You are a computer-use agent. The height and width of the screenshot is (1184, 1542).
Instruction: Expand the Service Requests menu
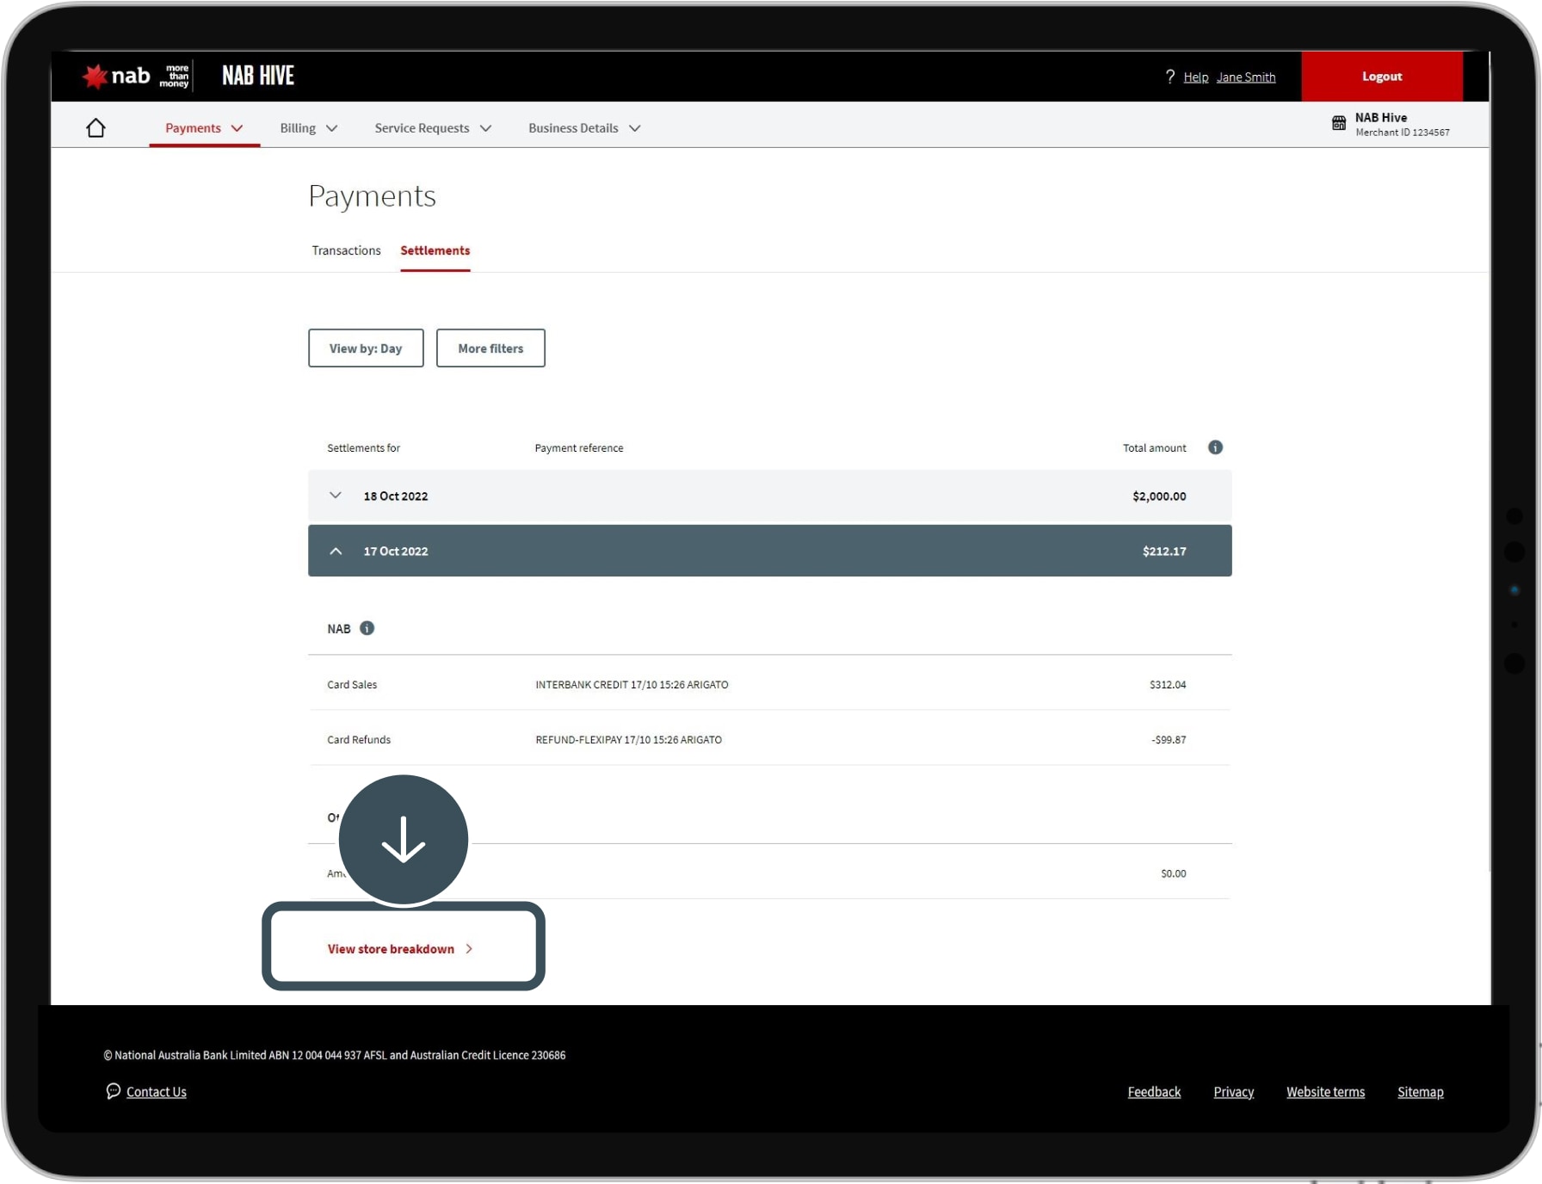click(x=432, y=128)
